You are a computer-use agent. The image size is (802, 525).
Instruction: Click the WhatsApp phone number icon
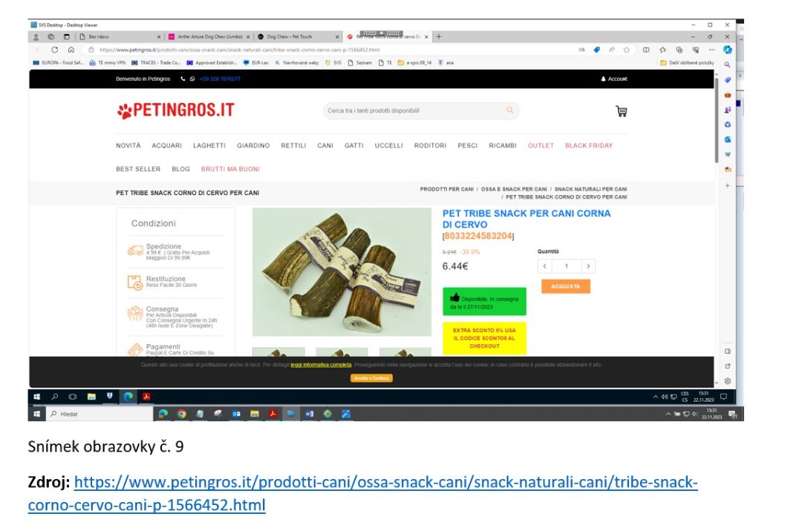point(192,79)
